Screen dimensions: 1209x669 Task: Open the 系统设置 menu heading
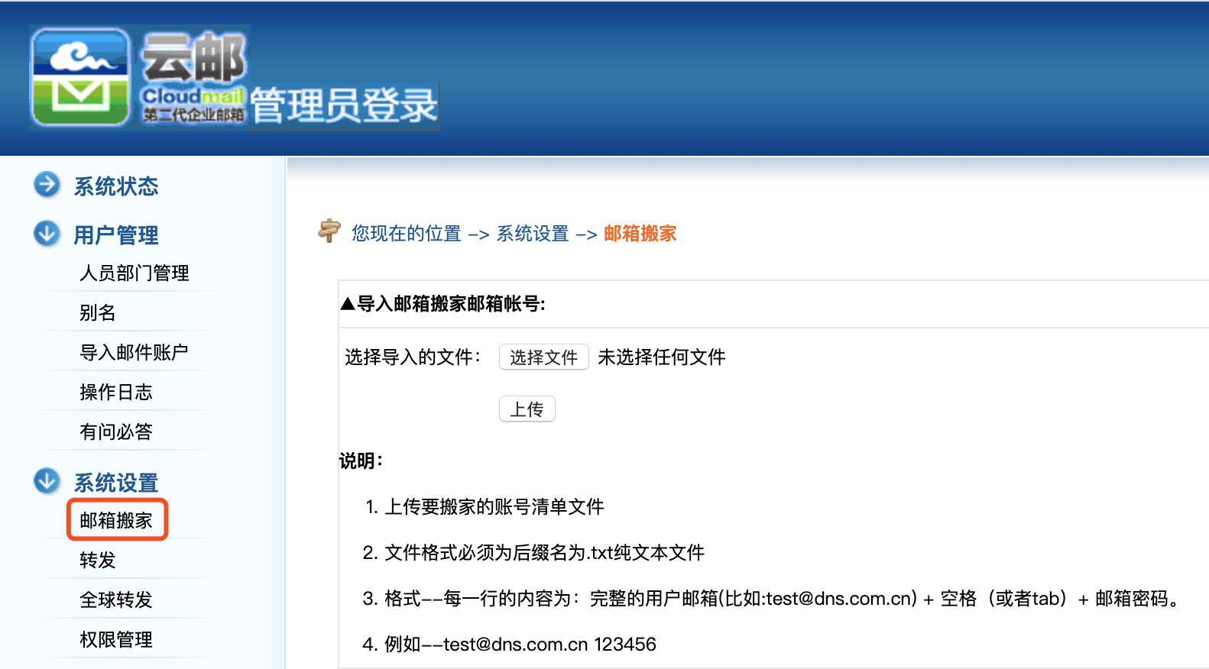click(115, 483)
